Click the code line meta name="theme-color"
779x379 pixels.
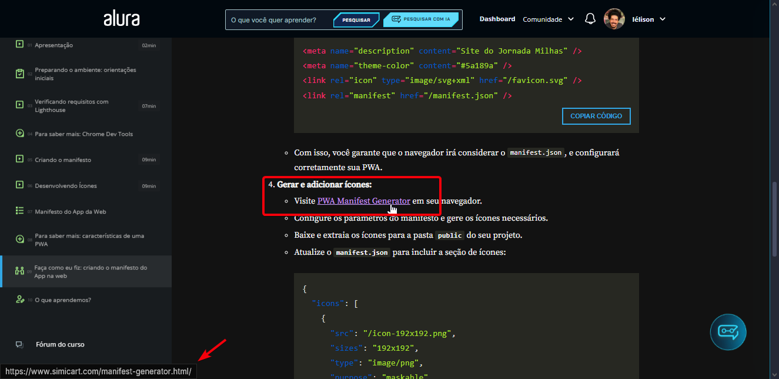pos(407,65)
